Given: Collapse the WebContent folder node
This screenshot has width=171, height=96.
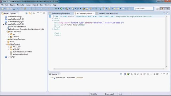Looking at the screenshot, I should tap(6, 44).
